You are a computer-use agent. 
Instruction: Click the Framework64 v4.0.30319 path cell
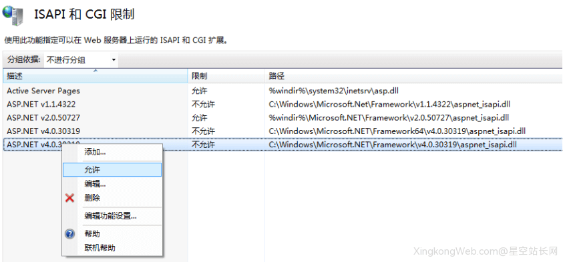coord(397,131)
